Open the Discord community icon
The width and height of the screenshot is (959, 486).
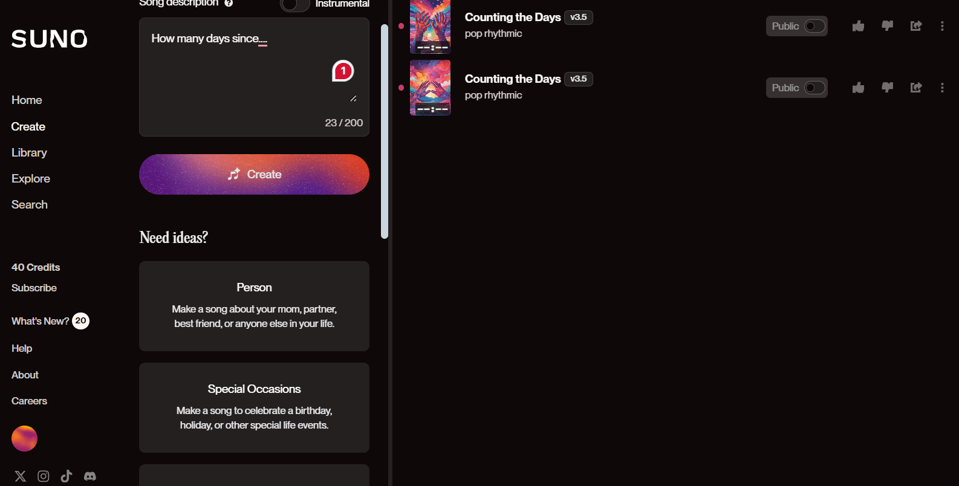pyautogui.click(x=90, y=476)
